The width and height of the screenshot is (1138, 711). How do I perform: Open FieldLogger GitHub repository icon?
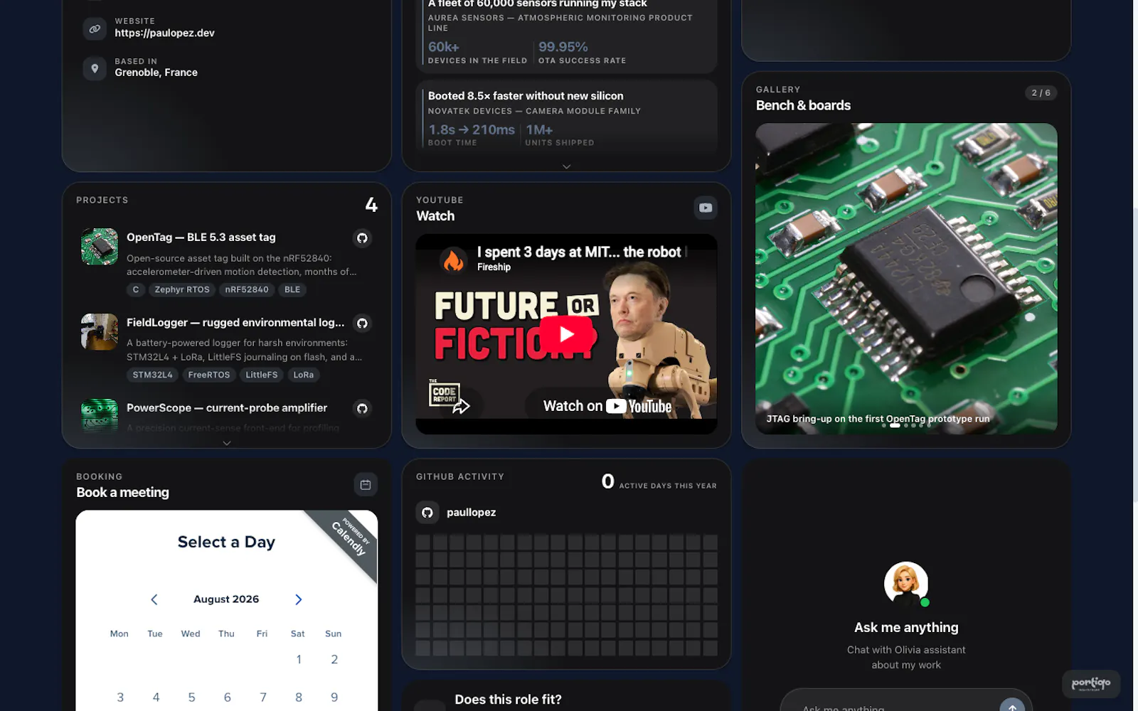[x=362, y=324]
